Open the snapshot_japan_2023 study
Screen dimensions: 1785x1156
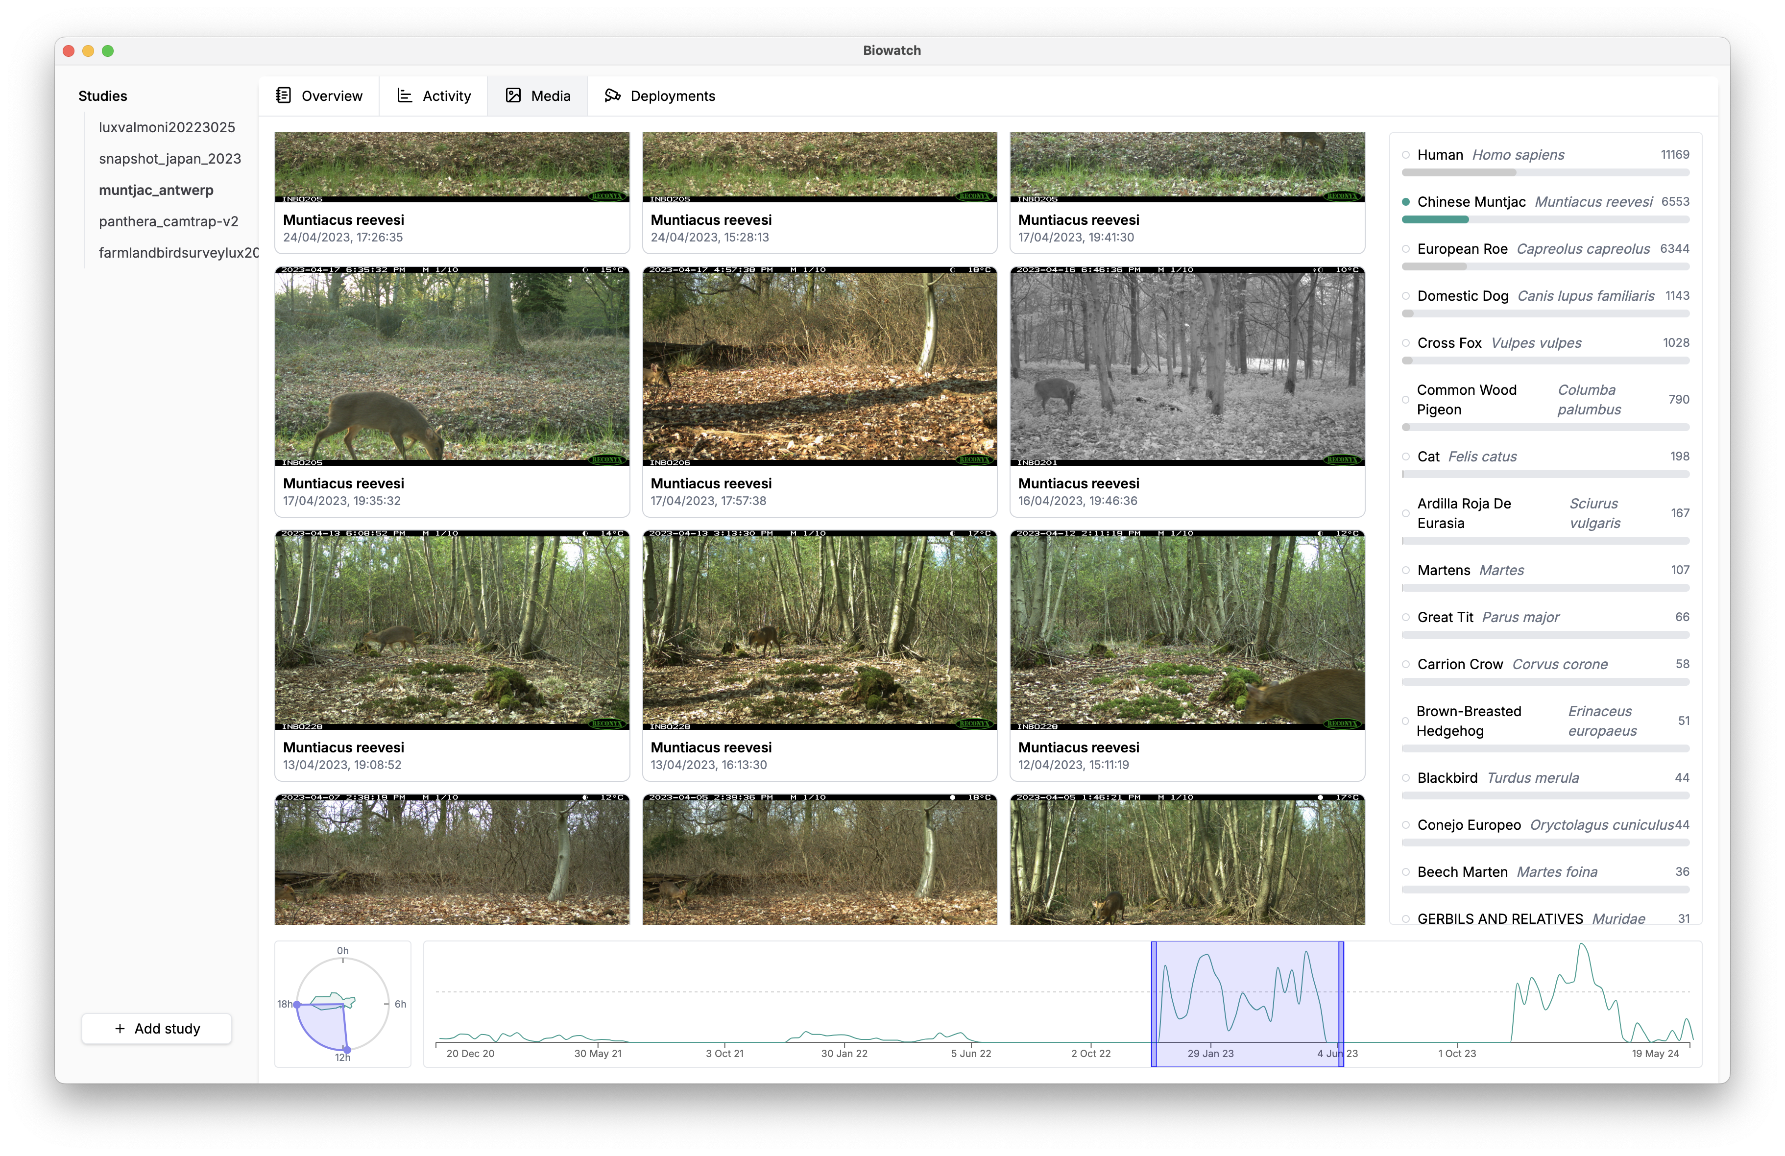(x=170, y=158)
